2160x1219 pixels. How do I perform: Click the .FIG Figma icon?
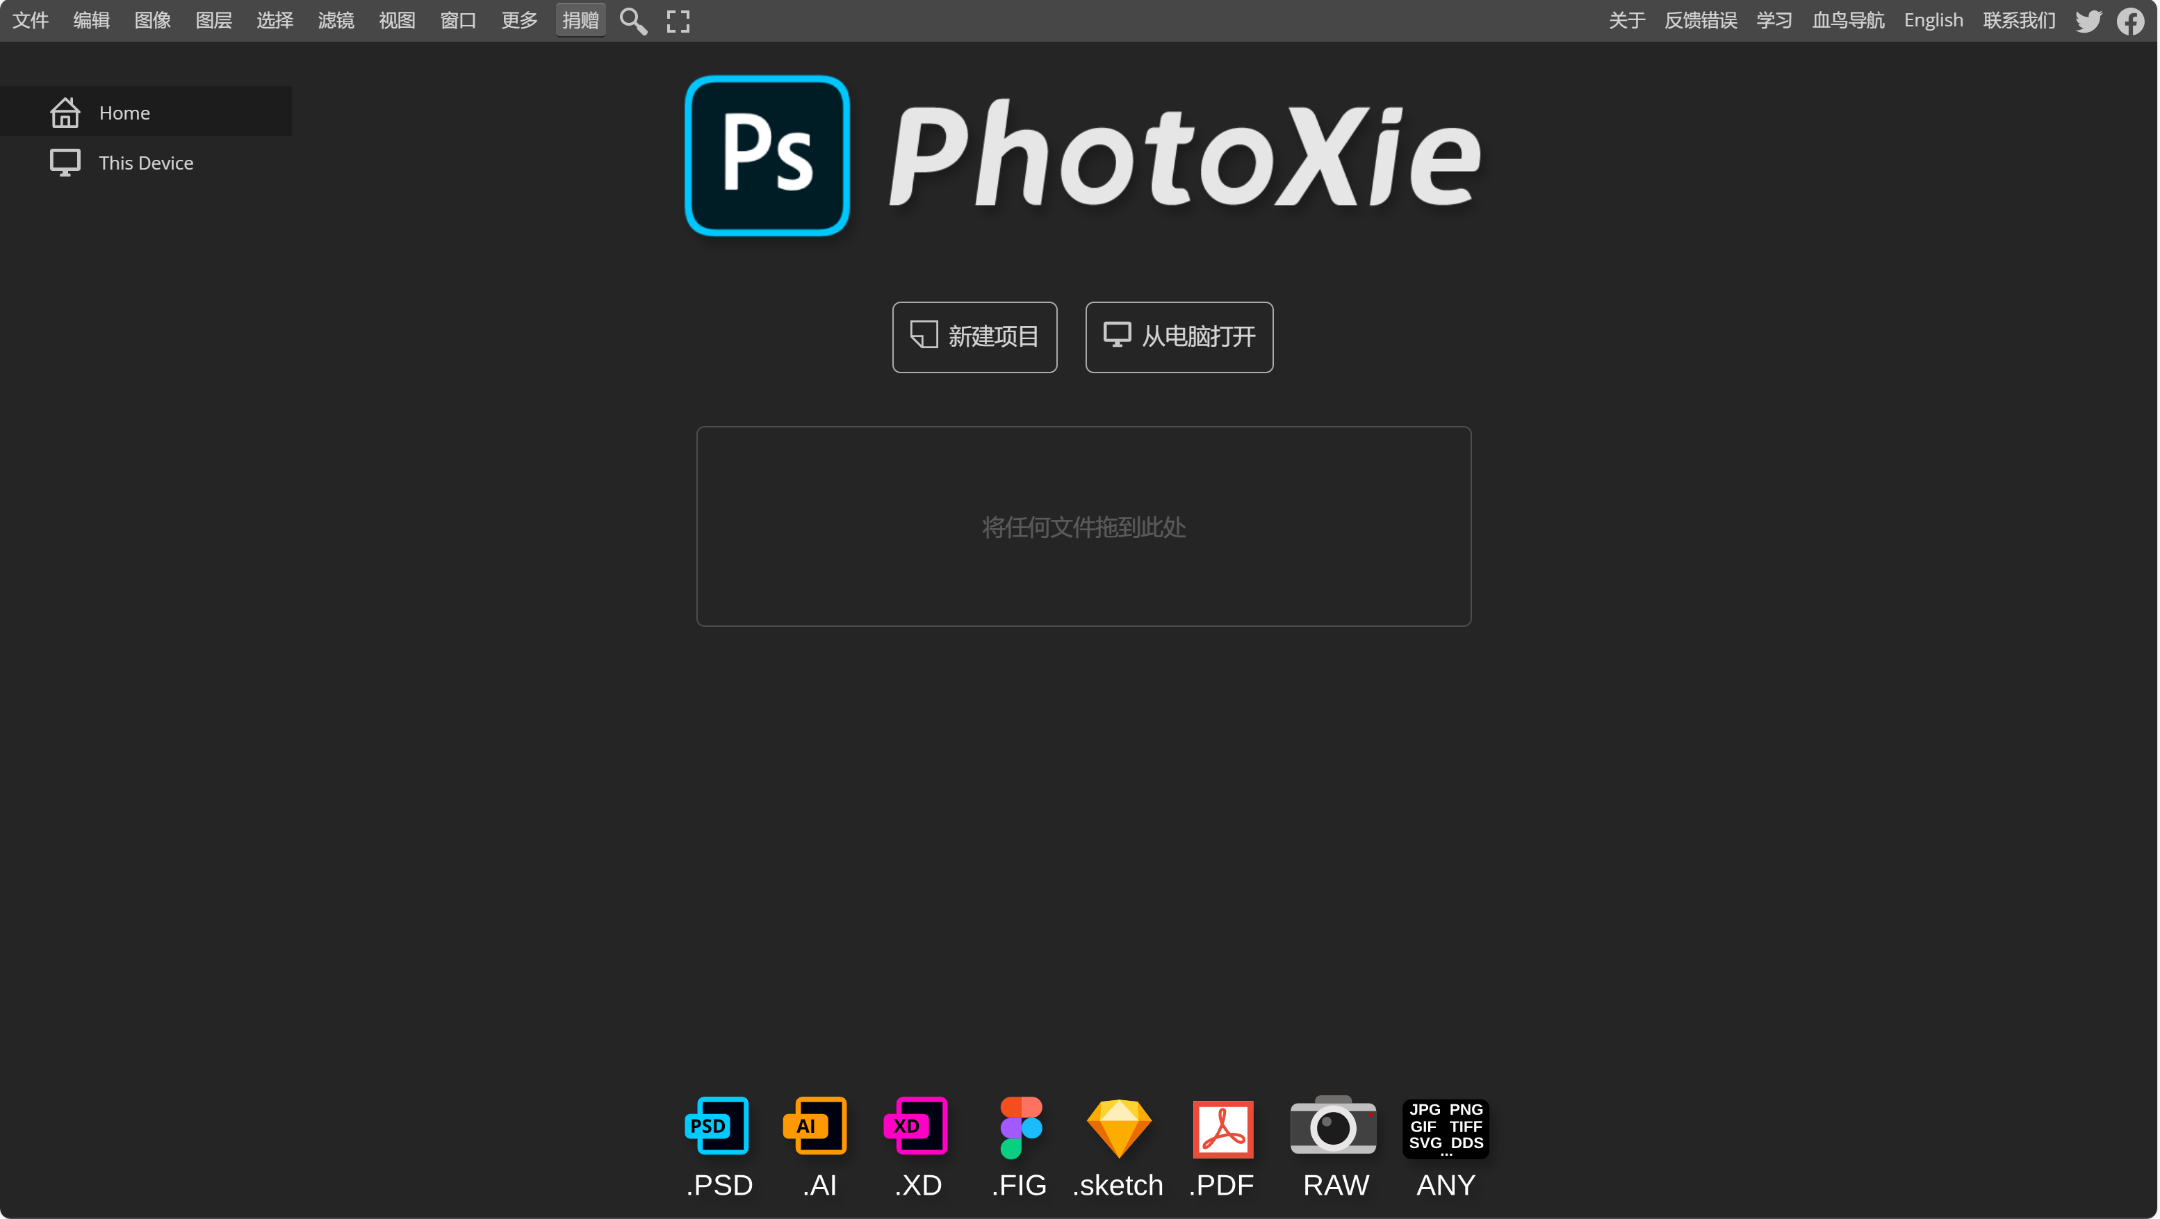tap(1020, 1128)
